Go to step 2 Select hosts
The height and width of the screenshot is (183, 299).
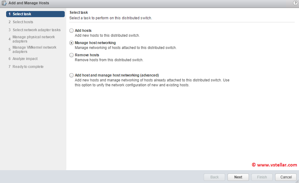pos(23,22)
